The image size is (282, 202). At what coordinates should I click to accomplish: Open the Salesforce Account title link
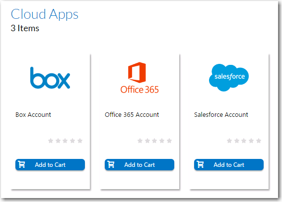221,115
